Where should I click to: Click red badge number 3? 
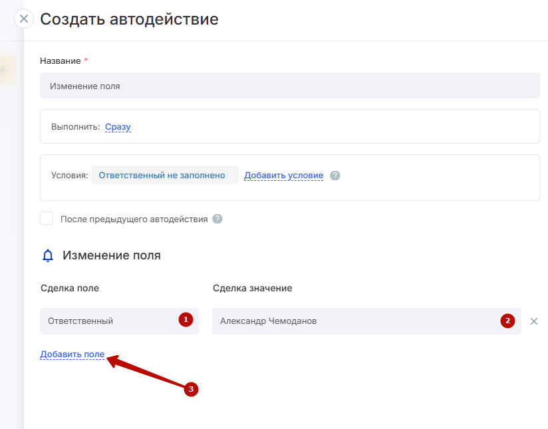point(191,390)
